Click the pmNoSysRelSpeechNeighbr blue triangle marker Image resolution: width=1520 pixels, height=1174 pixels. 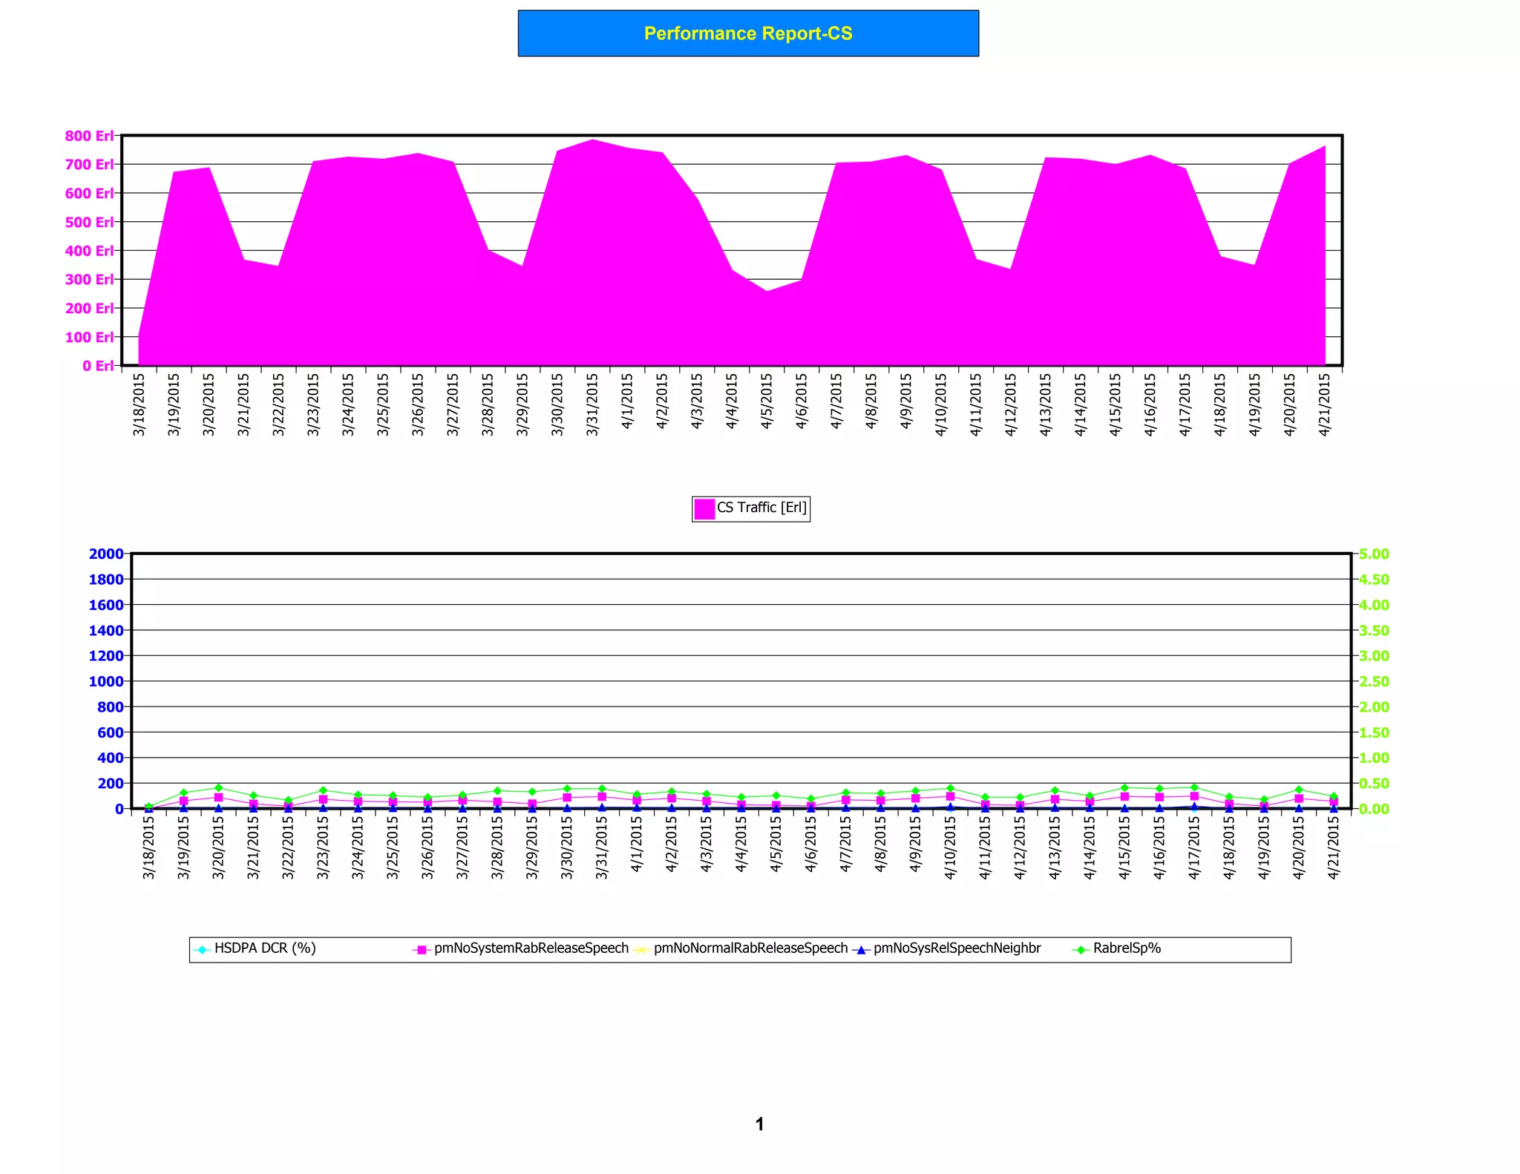(x=861, y=949)
